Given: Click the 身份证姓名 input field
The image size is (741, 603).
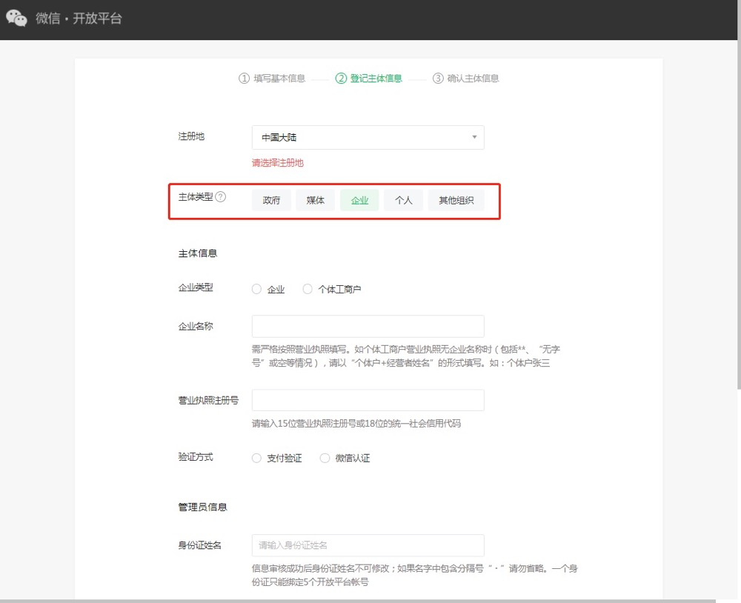Looking at the screenshot, I should click(x=368, y=544).
